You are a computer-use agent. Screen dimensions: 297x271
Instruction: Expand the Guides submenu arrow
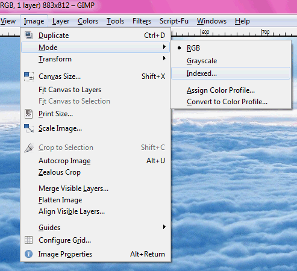point(164,227)
